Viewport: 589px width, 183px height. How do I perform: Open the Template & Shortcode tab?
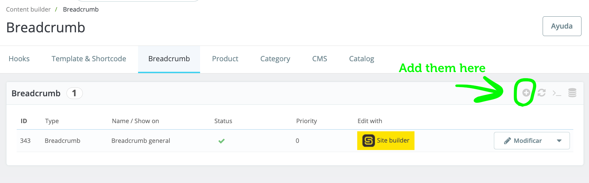coord(89,59)
